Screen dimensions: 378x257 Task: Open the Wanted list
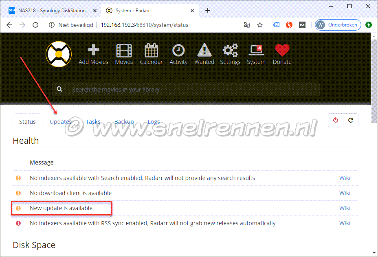(204, 55)
